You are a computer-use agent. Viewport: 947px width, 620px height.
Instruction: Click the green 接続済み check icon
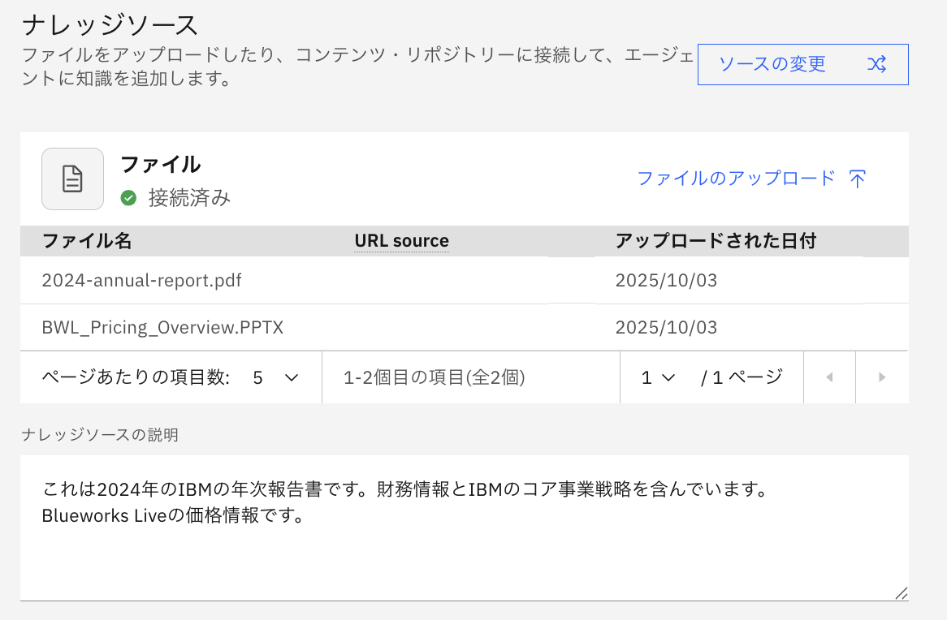click(128, 198)
